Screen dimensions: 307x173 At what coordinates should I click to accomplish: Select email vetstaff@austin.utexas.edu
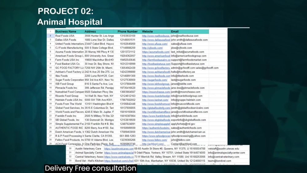pyautogui.click(x=223, y=149)
